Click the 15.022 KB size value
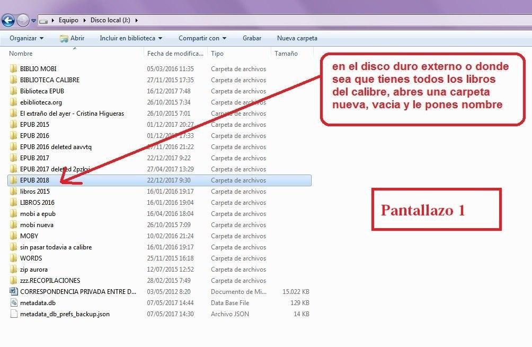532x347 pixels. 296,291
